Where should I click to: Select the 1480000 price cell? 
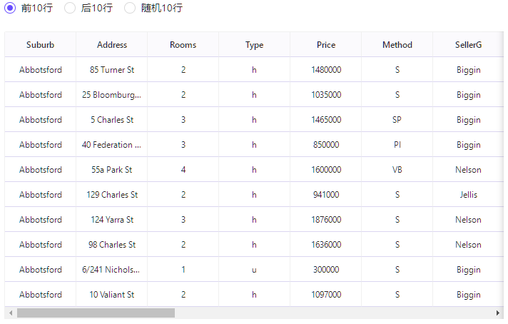326,70
